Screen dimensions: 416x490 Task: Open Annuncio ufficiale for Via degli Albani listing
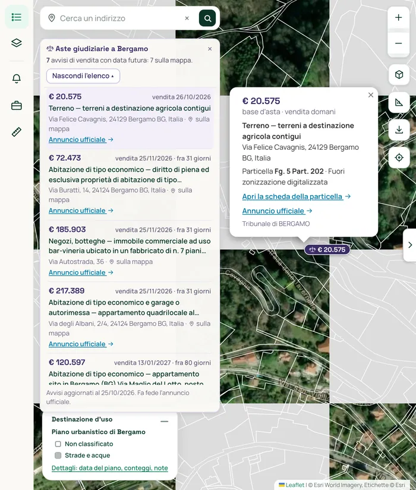coord(81,344)
